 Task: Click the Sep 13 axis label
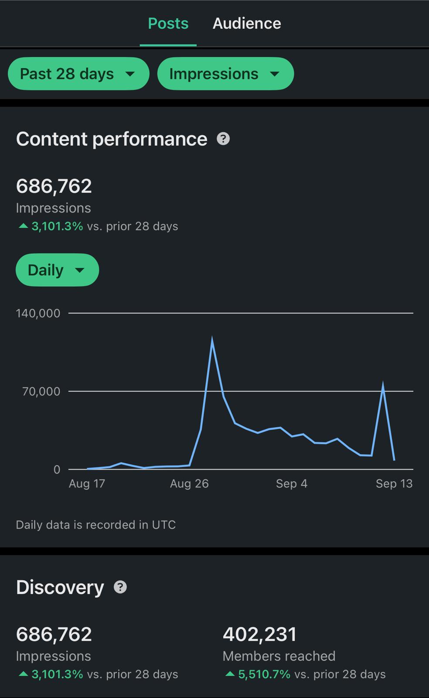(394, 483)
